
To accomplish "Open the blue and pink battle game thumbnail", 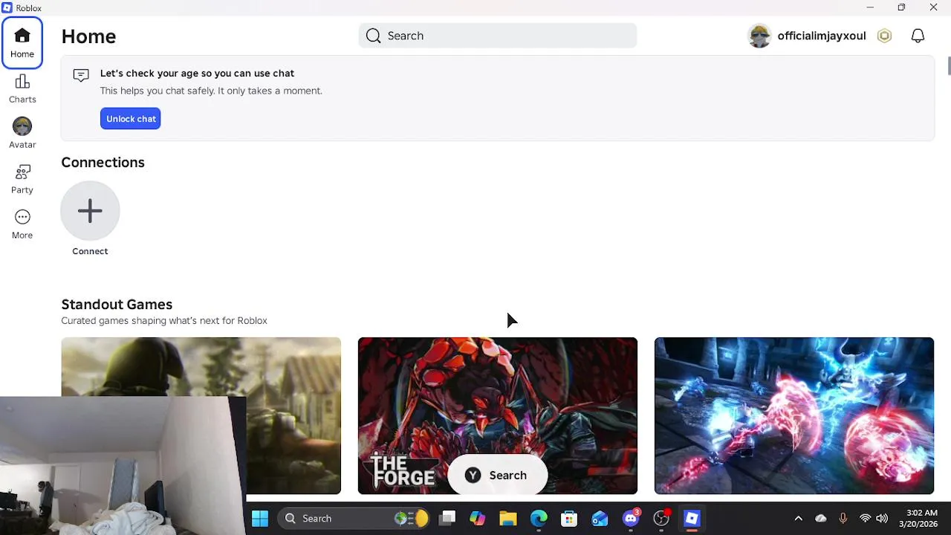I will [x=794, y=415].
